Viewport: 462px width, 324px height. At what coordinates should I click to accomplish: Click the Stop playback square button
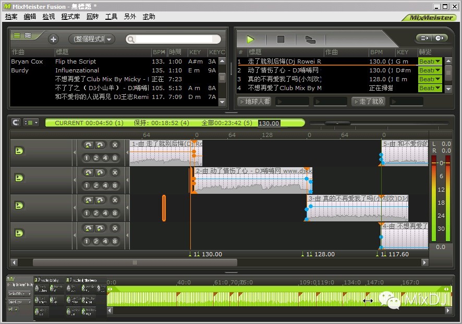281,39
